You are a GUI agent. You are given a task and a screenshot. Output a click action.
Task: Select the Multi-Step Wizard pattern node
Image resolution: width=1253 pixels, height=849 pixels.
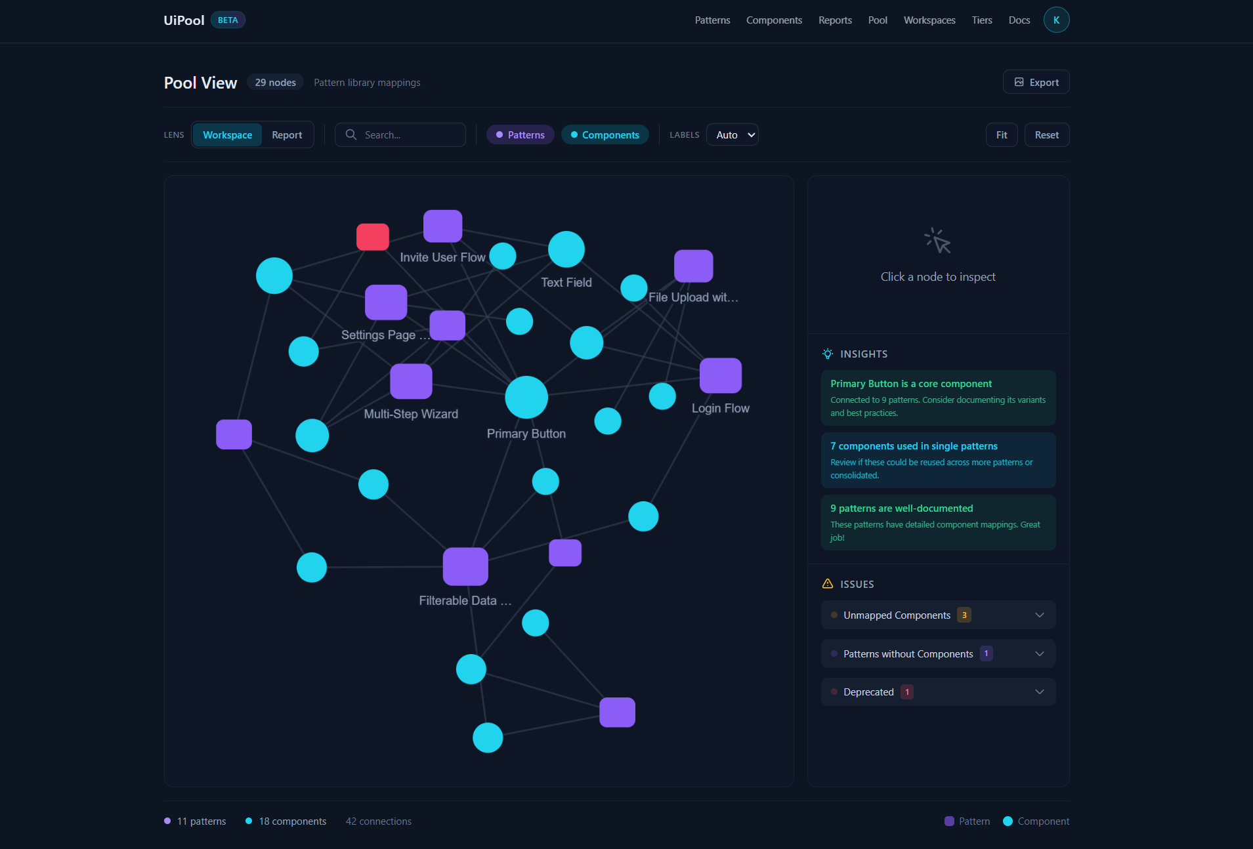point(411,381)
